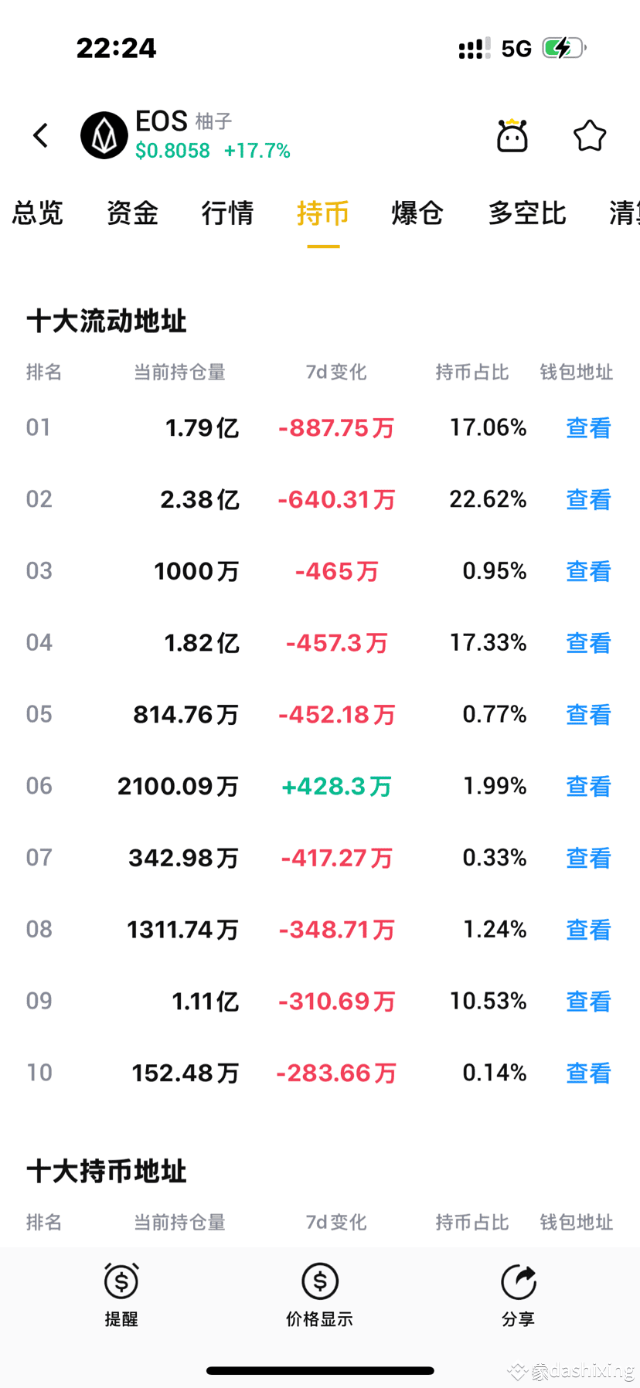Open the 行情 tab

click(227, 213)
